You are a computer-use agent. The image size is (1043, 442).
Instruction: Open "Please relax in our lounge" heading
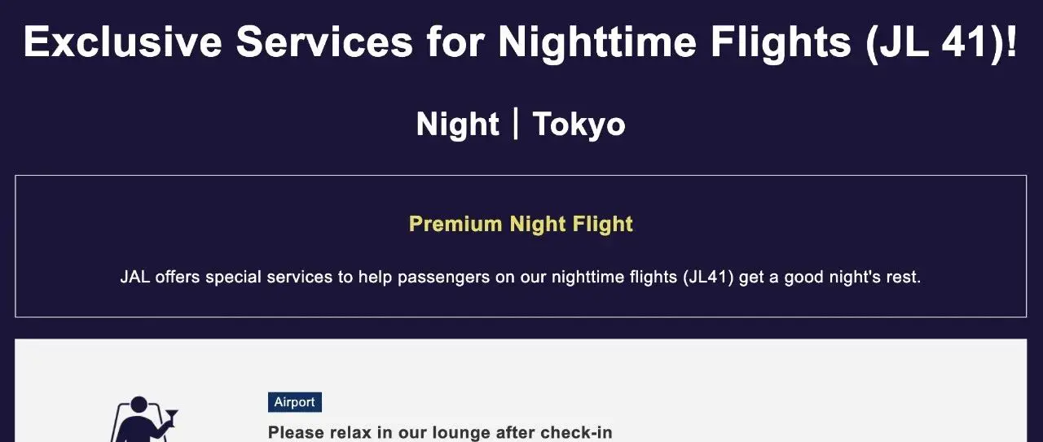coord(440,433)
